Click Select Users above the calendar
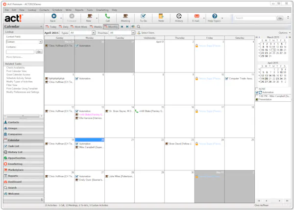294x210 pixels. pyautogui.click(x=146, y=33)
